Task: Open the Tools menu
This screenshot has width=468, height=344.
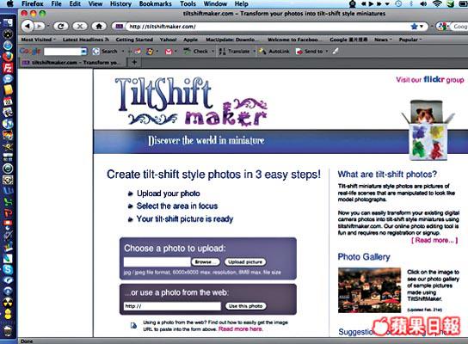Action: 188,3
